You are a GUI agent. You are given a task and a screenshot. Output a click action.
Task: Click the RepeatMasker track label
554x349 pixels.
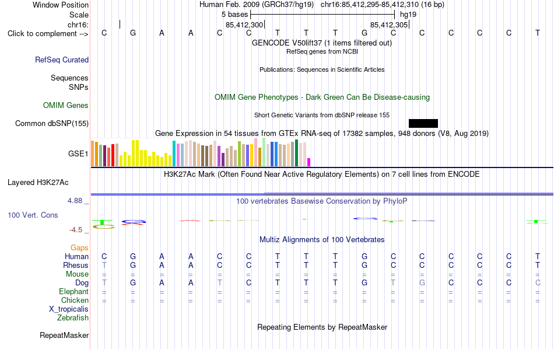[64, 335]
